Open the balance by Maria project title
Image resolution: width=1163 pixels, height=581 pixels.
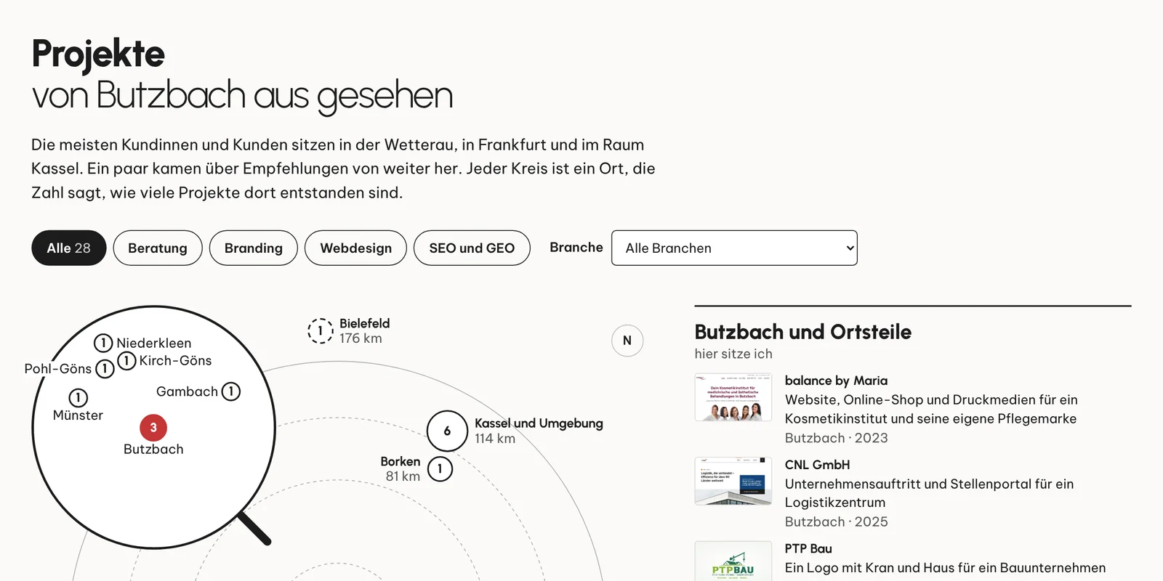tap(836, 381)
